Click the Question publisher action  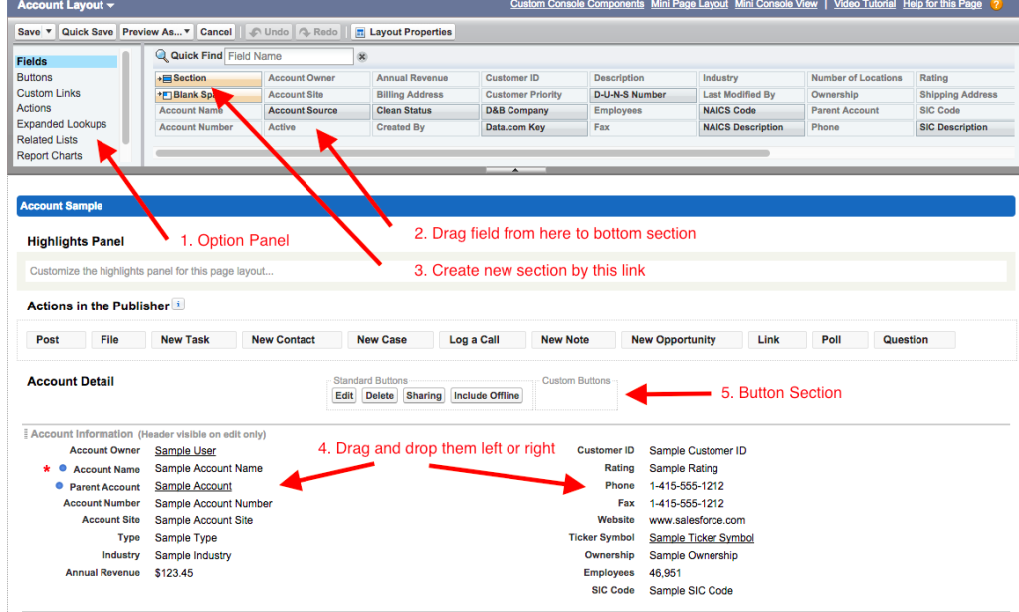tap(915, 340)
